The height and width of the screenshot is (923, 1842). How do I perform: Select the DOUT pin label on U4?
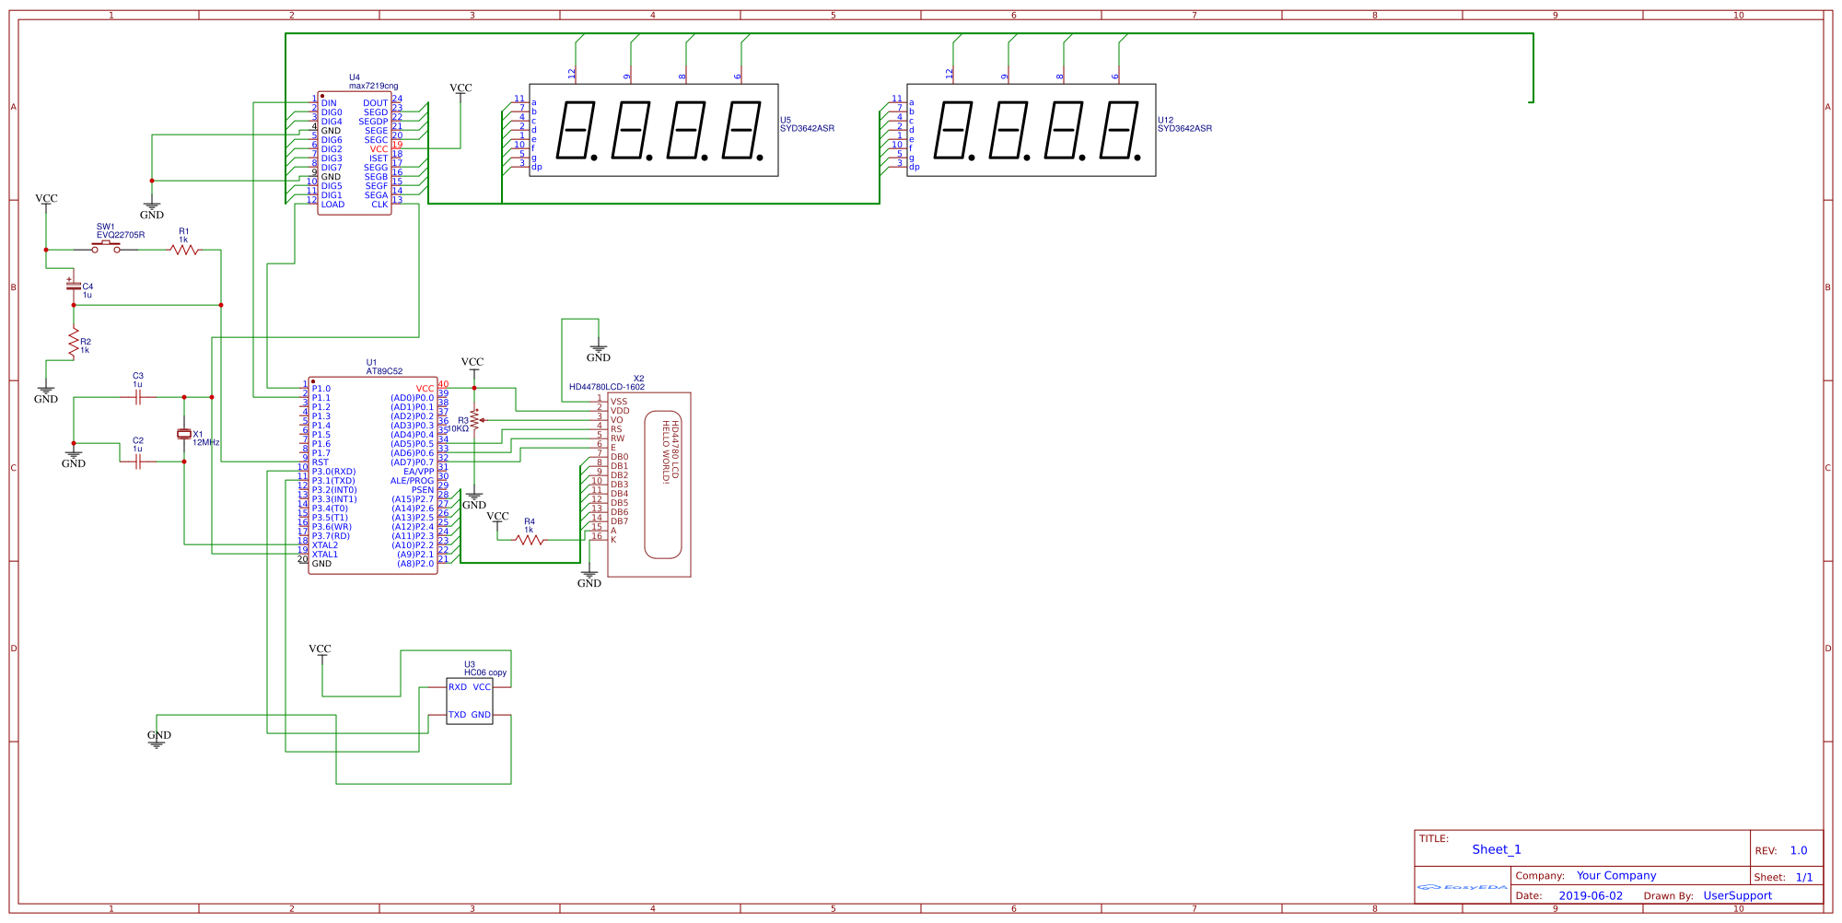[x=376, y=103]
